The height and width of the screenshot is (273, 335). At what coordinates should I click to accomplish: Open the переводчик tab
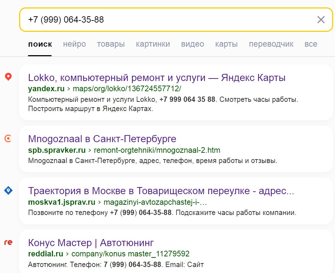coord(271,44)
